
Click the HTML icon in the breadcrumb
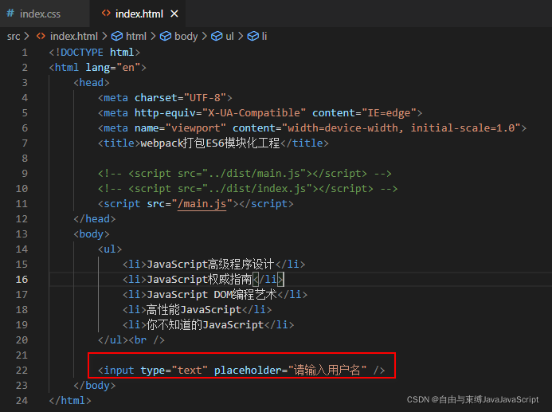41,36
